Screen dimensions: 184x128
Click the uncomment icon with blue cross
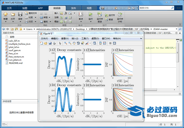(66, 17)
